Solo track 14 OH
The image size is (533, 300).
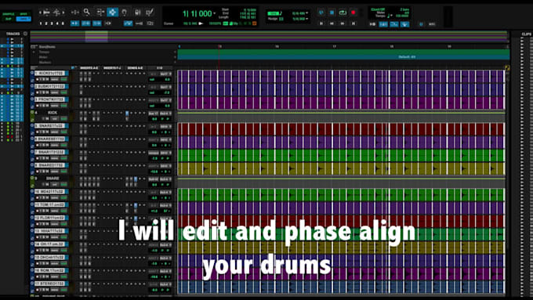click(44, 251)
